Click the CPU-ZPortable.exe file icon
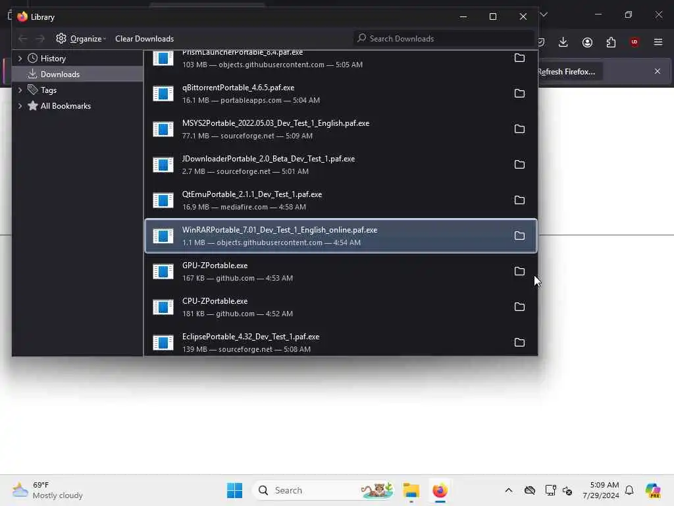The width and height of the screenshot is (674, 506). click(163, 307)
